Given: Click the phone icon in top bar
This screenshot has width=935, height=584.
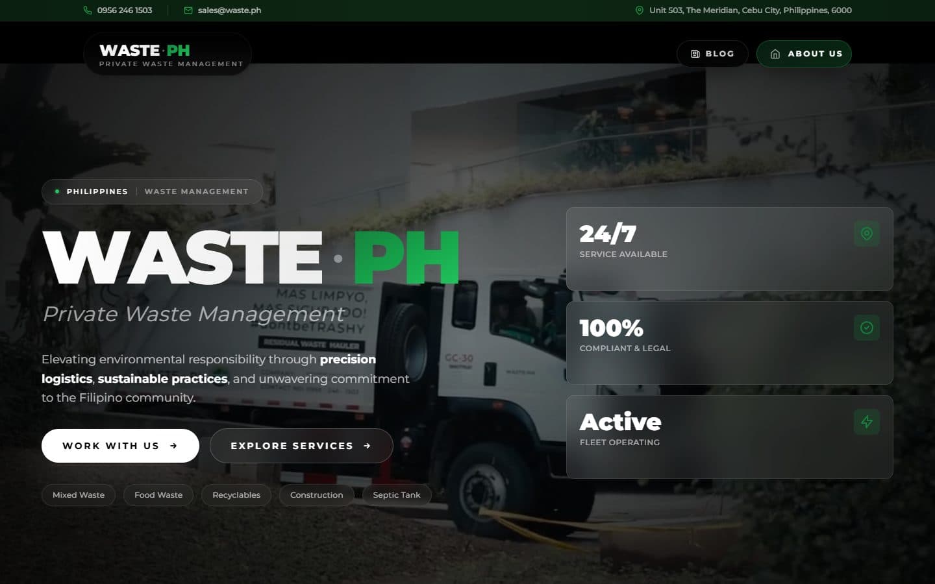Looking at the screenshot, I should pyautogui.click(x=88, y=10).
